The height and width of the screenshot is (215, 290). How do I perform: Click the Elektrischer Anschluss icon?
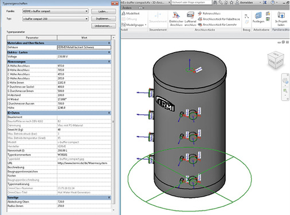tap(176, 15)
